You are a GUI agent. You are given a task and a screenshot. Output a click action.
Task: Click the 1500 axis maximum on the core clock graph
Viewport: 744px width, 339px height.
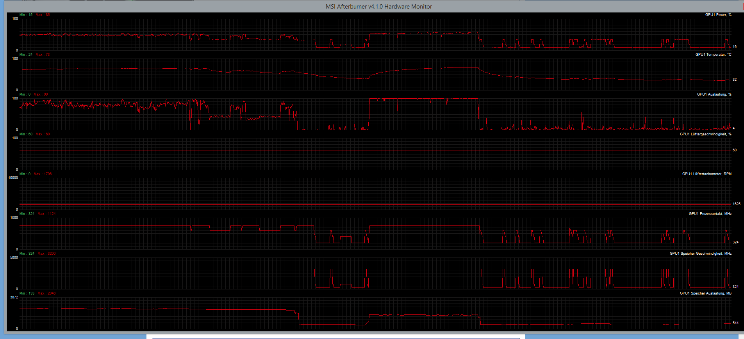[x=14, y=218]
